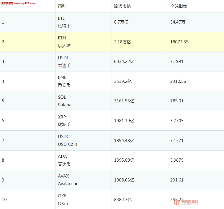Click the index value 3.7705

click(x=177, y=121)
